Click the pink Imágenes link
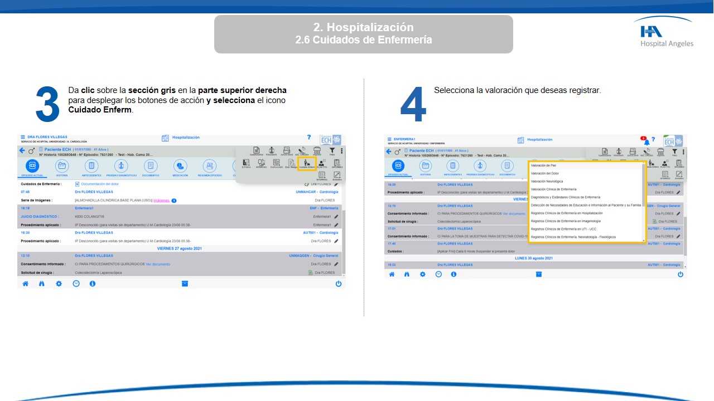 (161, 200)
